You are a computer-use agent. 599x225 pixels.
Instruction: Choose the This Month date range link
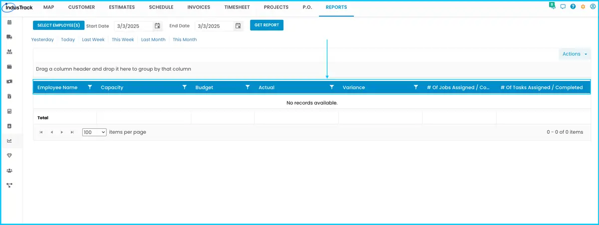tap(185, 39)
